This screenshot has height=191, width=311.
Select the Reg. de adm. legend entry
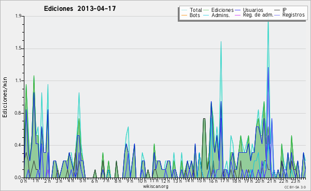point(255,15)
